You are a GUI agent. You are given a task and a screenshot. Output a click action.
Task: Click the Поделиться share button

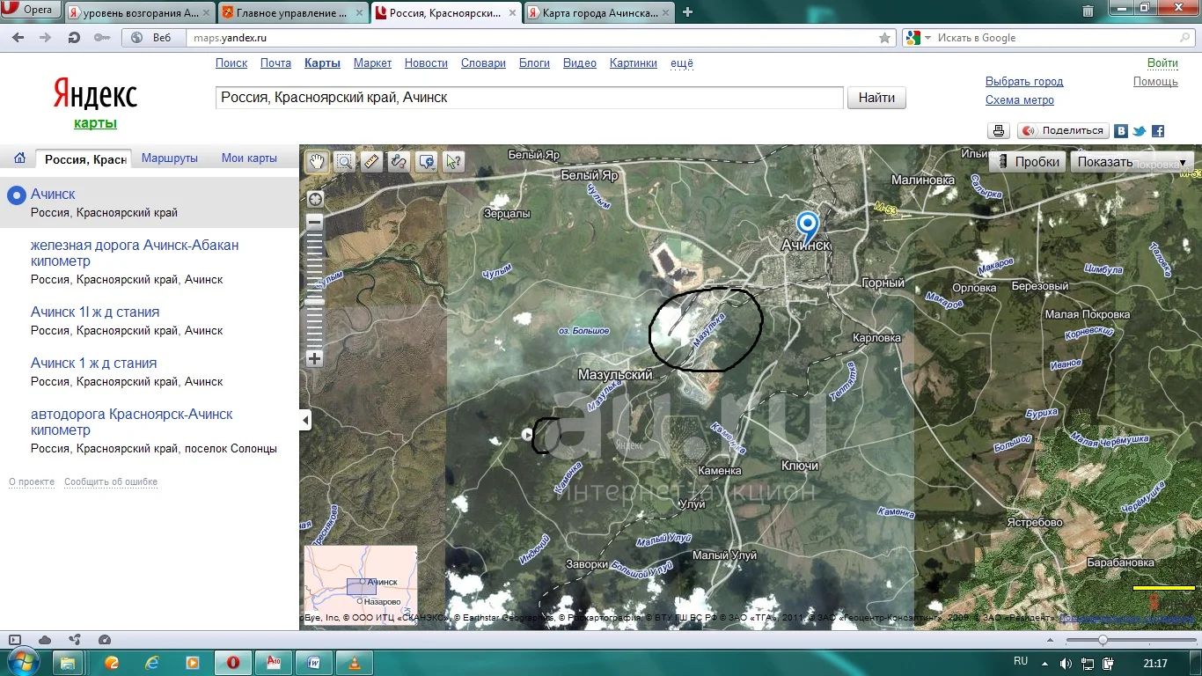pos(1063,130)
